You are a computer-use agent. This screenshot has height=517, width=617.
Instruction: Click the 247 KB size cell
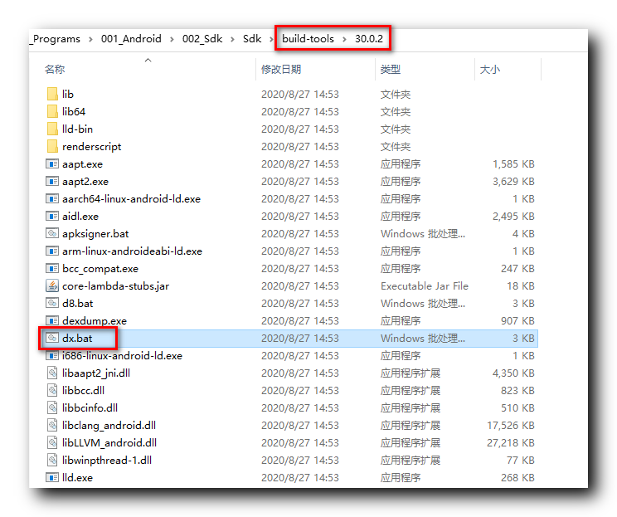click(517, 269)
